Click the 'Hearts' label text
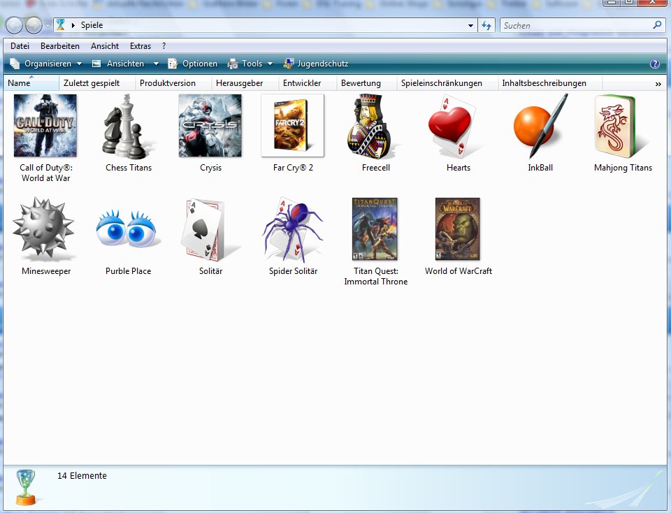671x513 pixels. (x=459, y=168)
